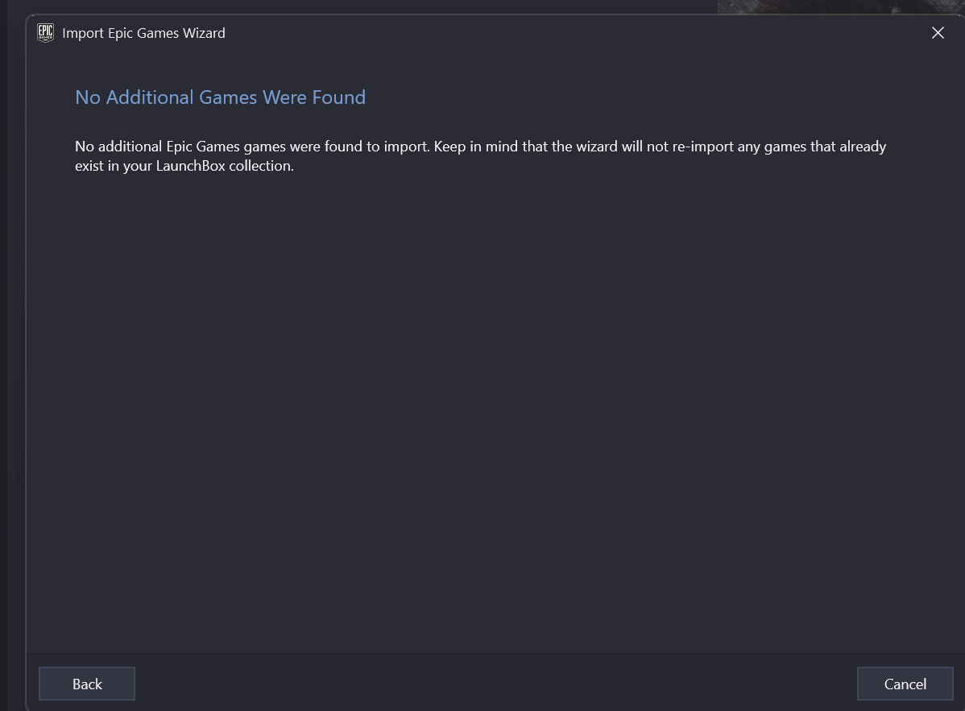Screen dimensions: 965x711
Task: Click the "No Additional Games Were Found" heading
Action: click(x=220, y=97)
